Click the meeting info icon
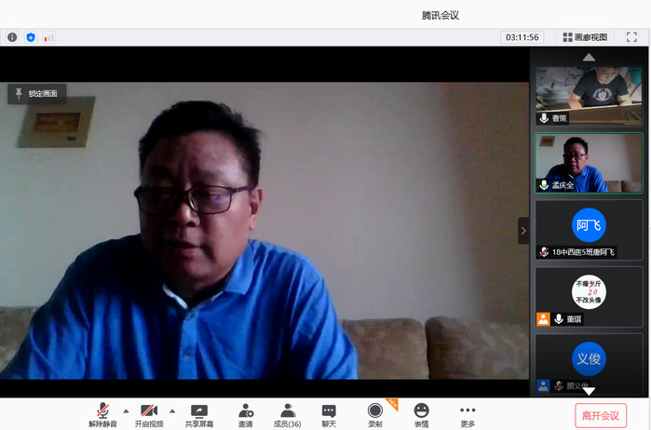 (12, 37)
